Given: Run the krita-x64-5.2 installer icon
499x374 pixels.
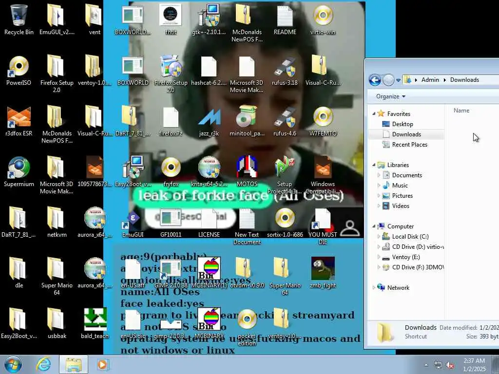Looking at the screenshot, I should (209, 172).
